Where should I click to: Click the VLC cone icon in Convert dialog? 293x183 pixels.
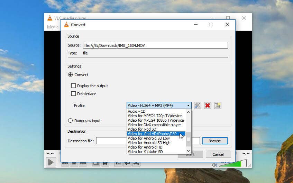(x=66, y=24)
